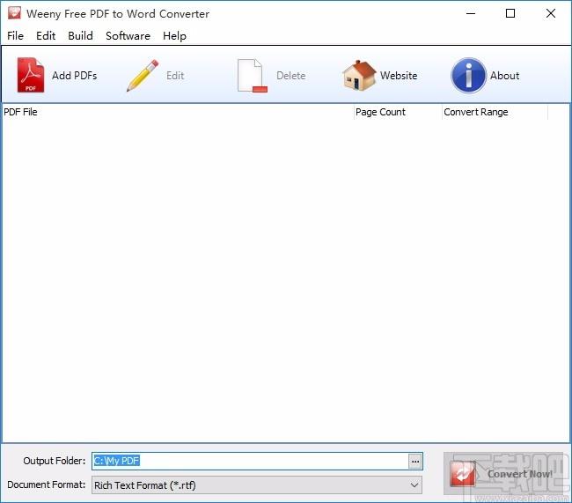Viewport: 572px width, 503px height.
Task: Click the Add PDFs label
Action: (x=75, y=76)
